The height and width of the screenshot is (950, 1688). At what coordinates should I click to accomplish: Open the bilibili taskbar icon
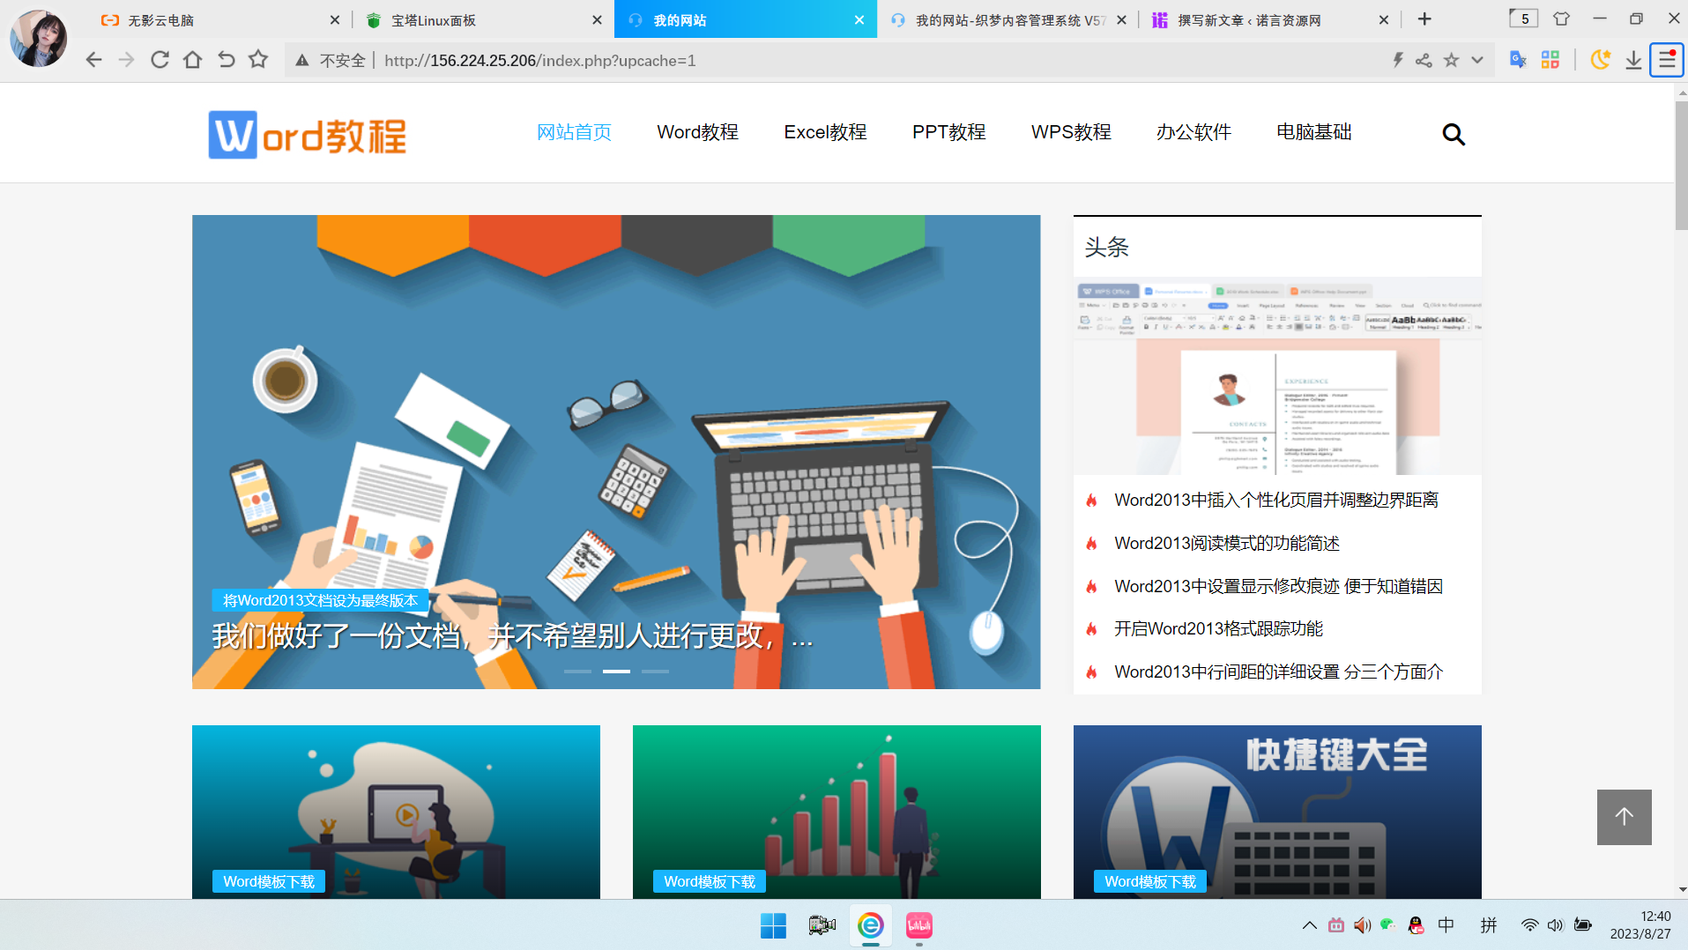[919, 925]
